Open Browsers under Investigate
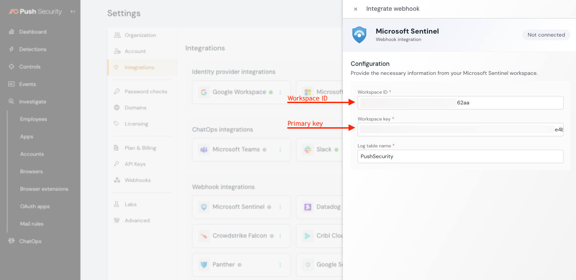Viewport: 576px width, 280px height. coord(31,172)
